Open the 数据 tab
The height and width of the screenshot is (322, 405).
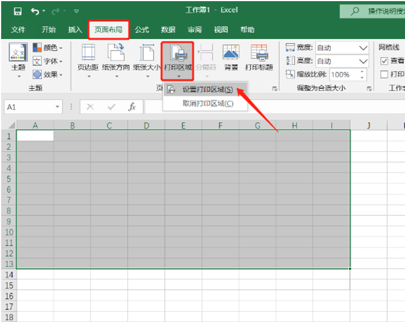tap(168, 29)
